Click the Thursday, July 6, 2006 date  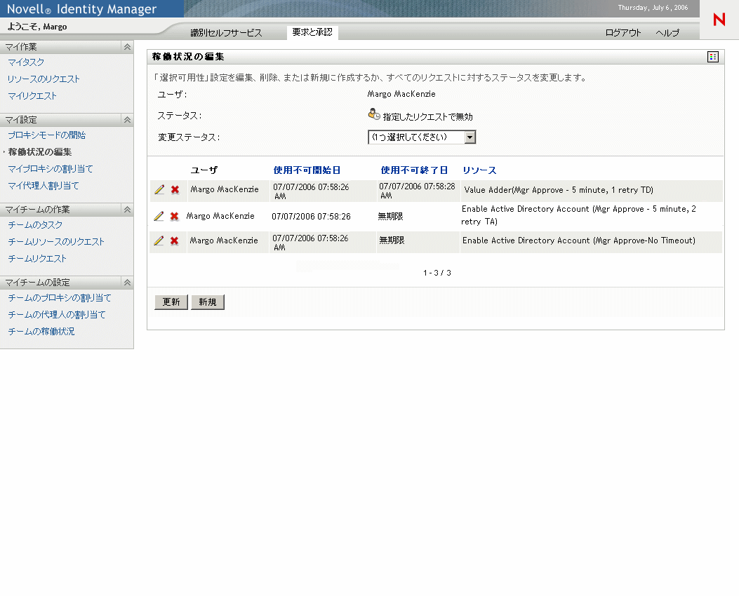(653, 8)
